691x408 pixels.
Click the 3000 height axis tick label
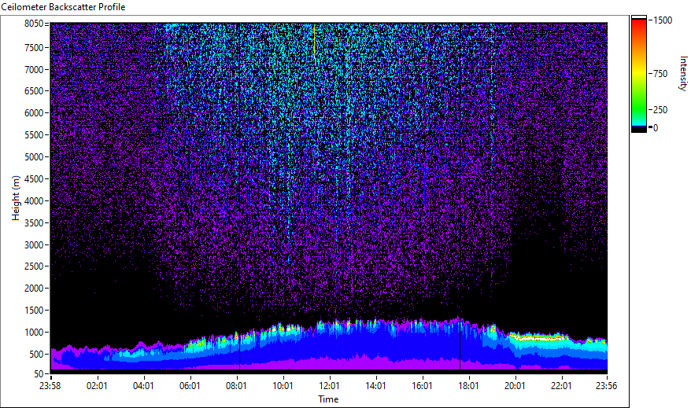click(x=34, y=245)
